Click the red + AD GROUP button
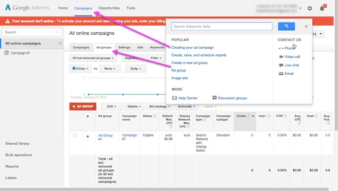The height and width of the screenshot is (191, 338). tap(83, 107)
